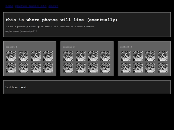Open fourth top-row photo in content 1
Image resolution: width=174 pixels, height=130 pixels.
pyautogui.click(x=48, y=56)
